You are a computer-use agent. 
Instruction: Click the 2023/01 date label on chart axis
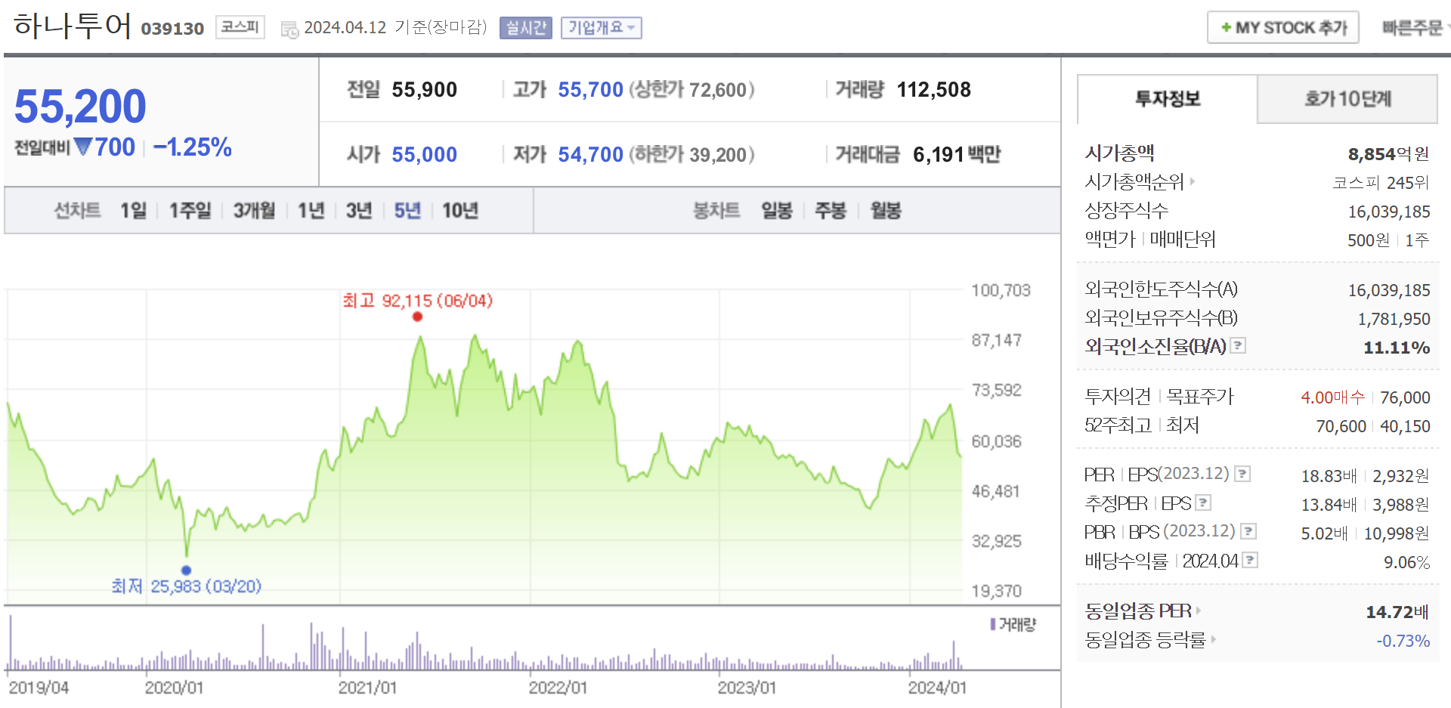(747, 688)
